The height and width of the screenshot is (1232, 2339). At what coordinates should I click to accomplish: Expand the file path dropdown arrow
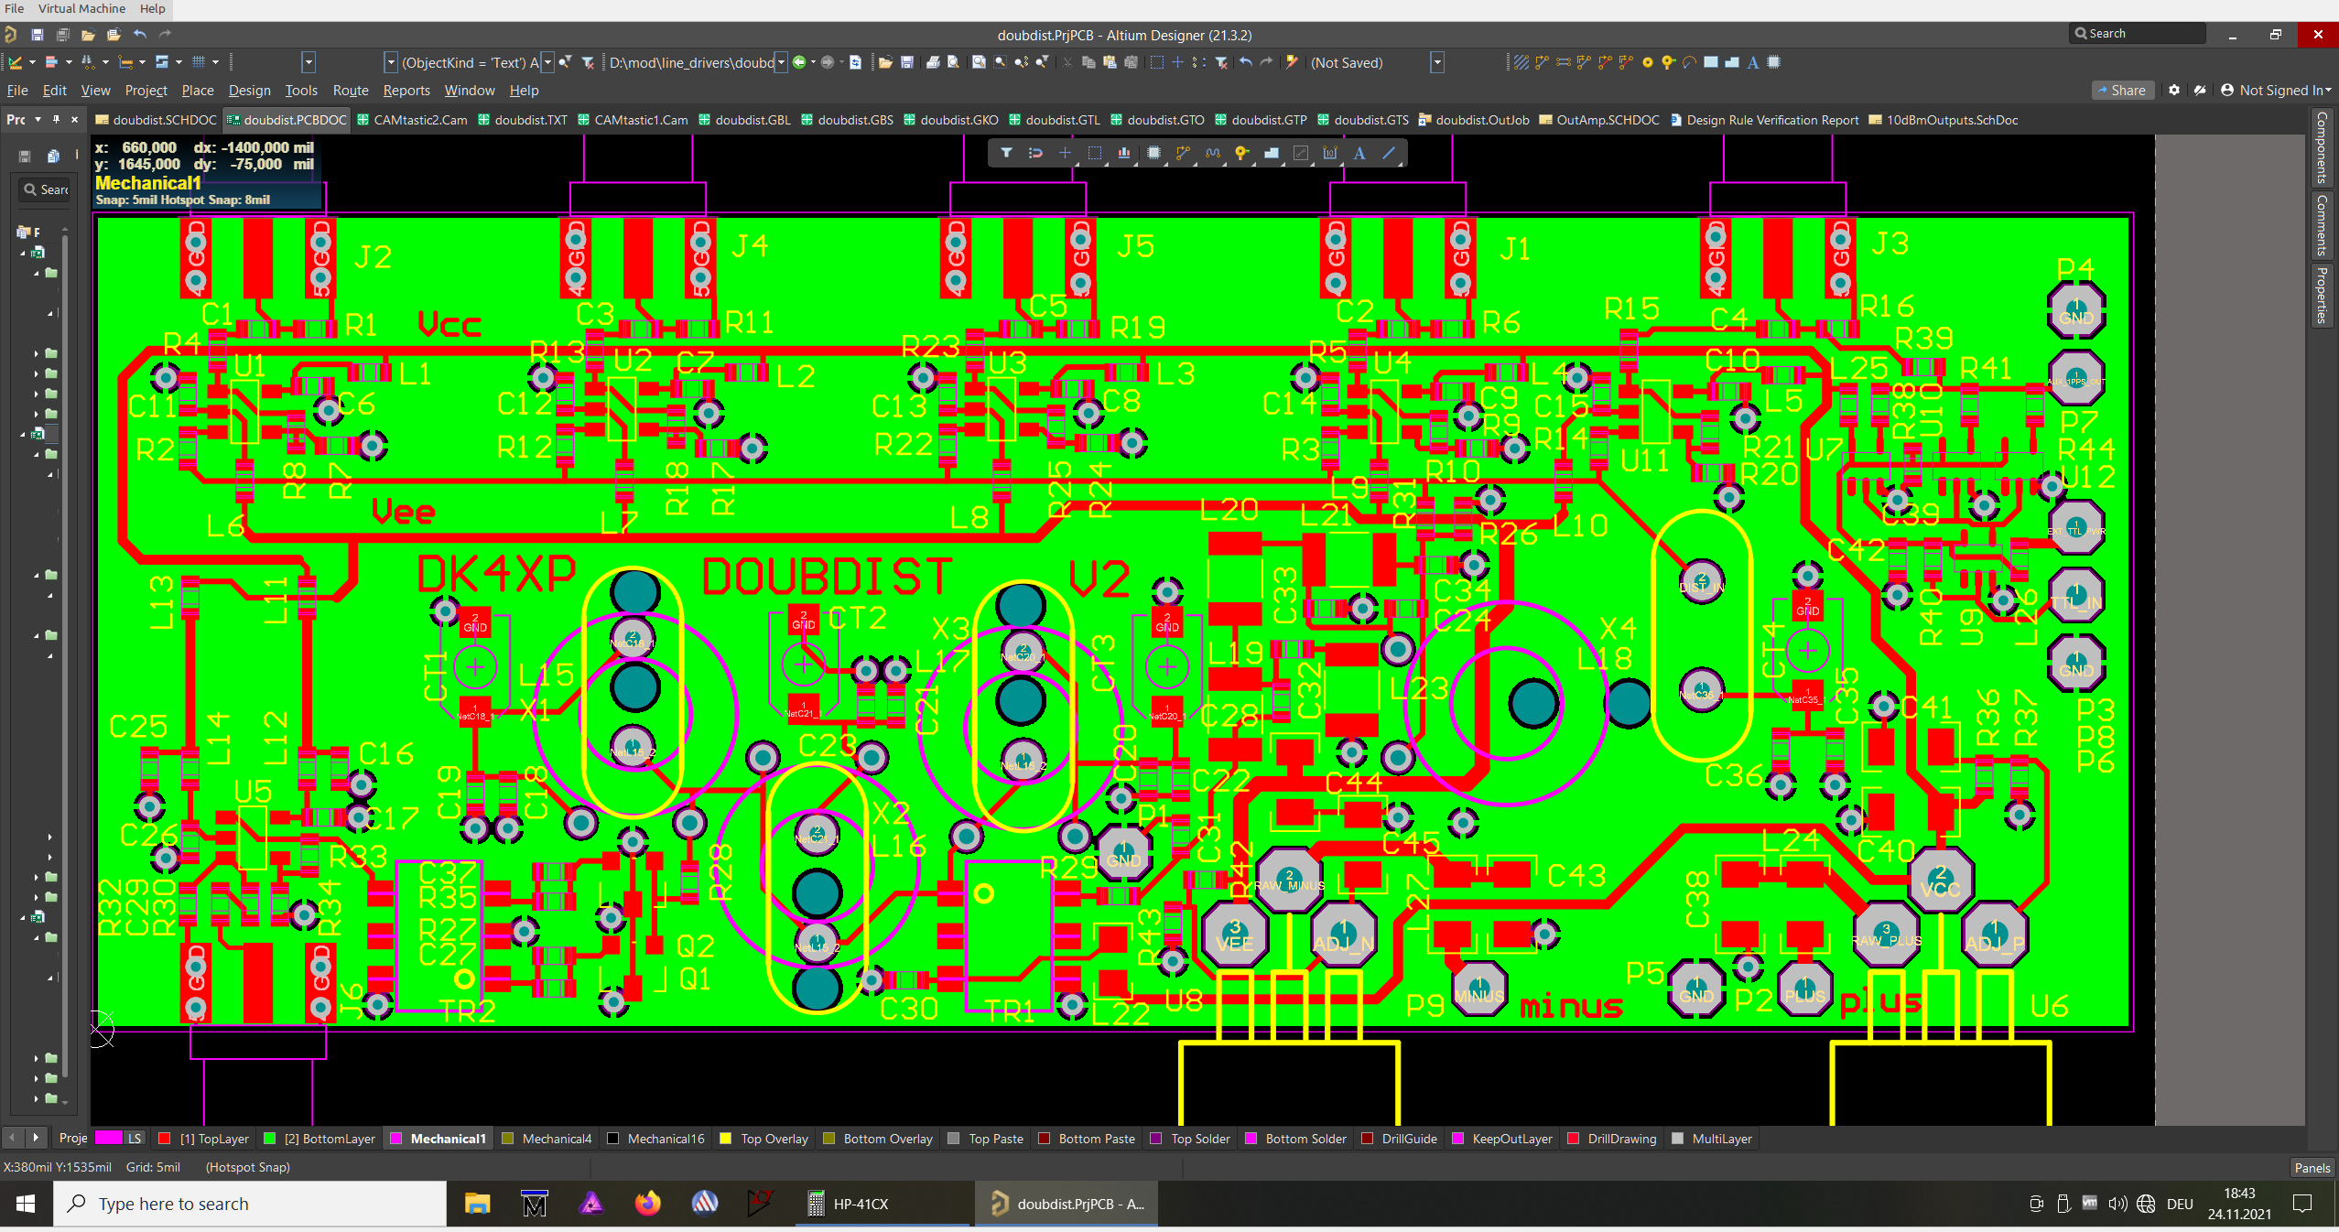click(x=781, y=62)
